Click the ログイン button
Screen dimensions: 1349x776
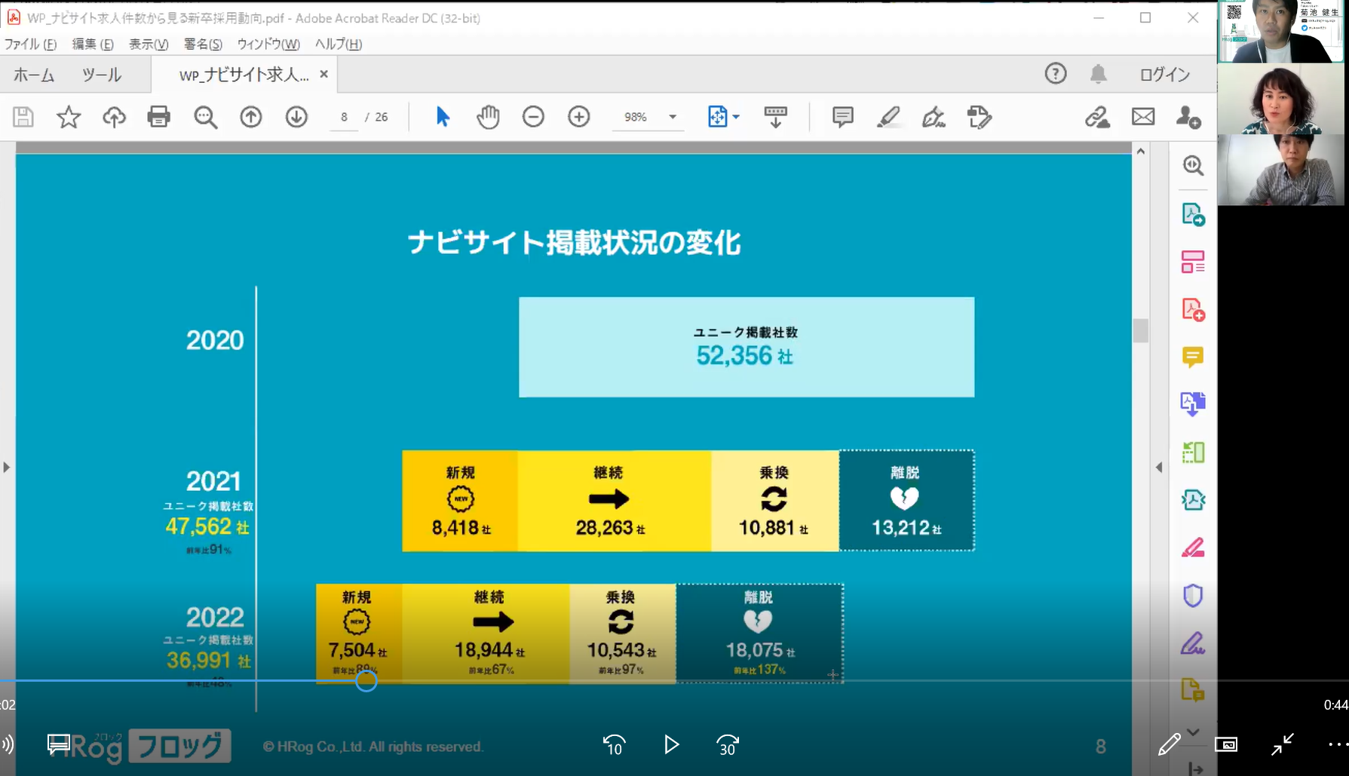pyautogui.click(x=1164, y=74)
